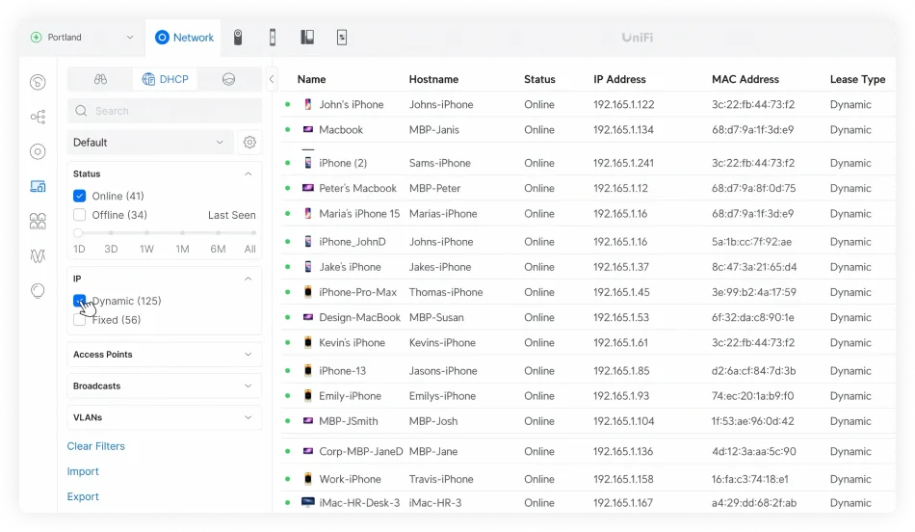Uncheck the Online (41) checkbox
915x532 pixels.
pos(80,196)
